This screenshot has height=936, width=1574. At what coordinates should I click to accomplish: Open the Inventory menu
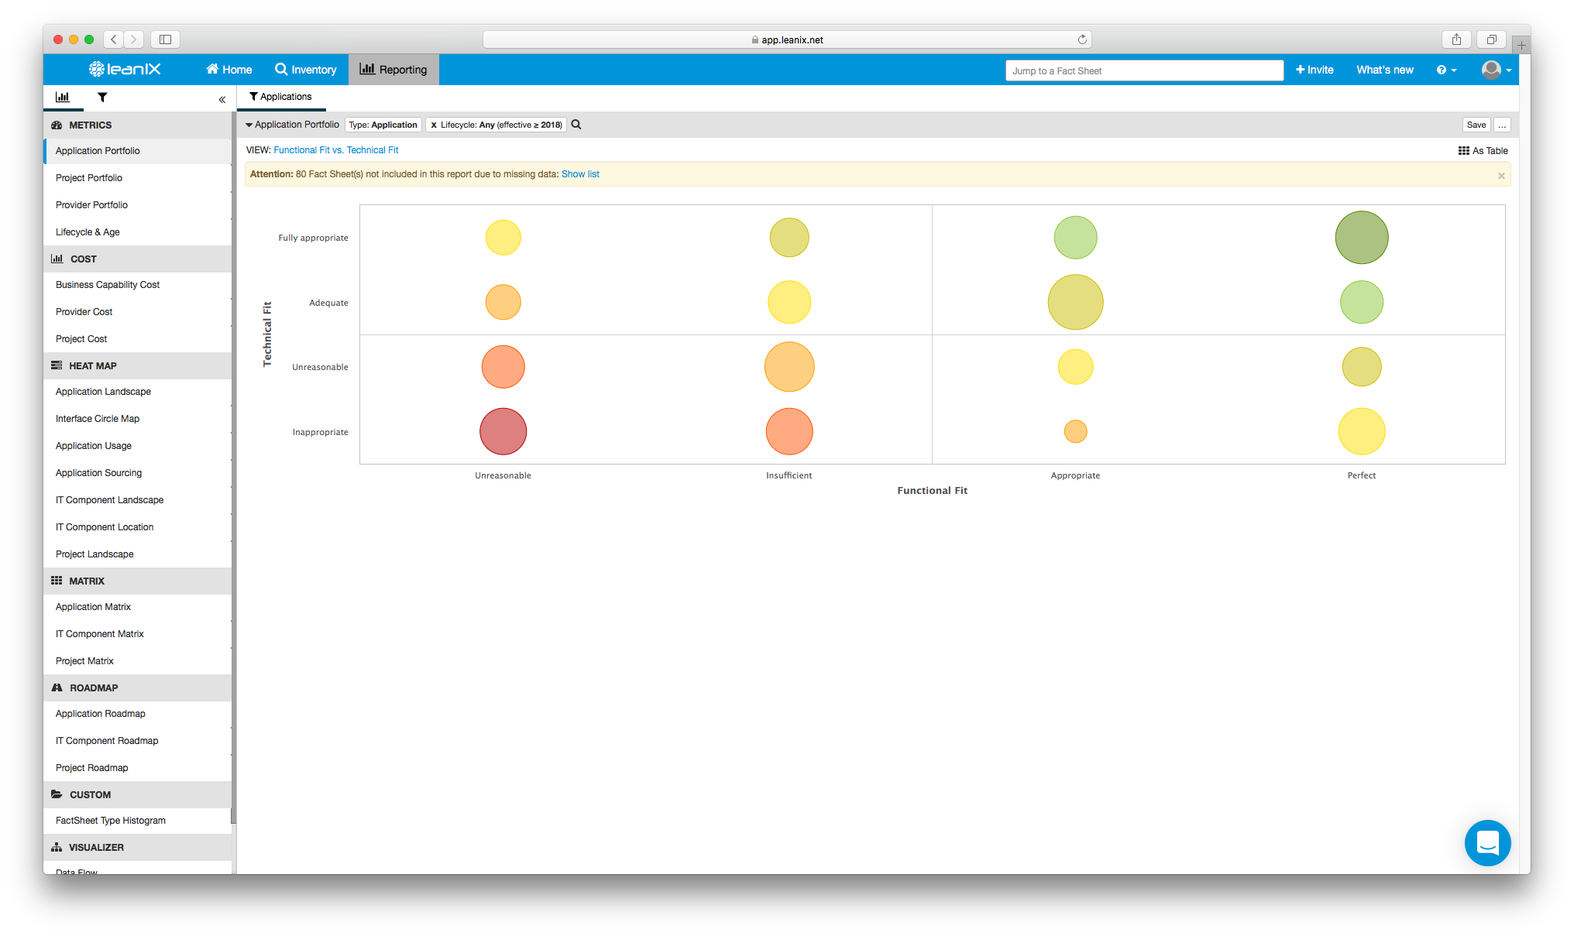pos(306,70)
